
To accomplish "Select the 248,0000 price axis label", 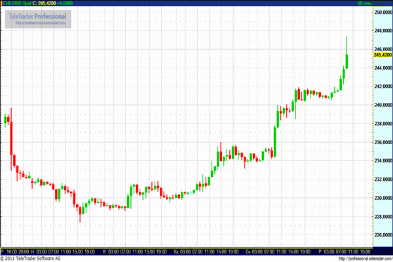I will [x=383, y=31].
